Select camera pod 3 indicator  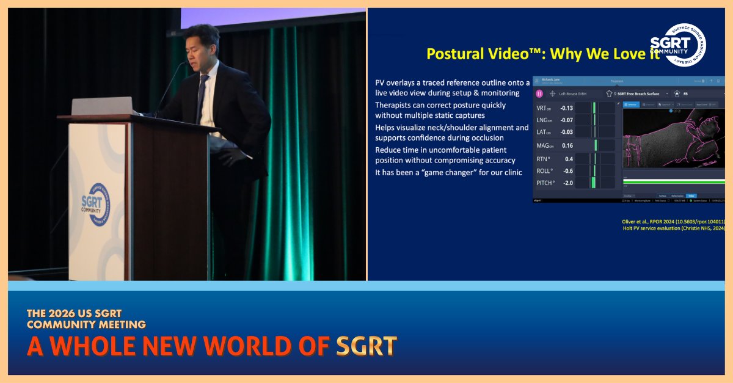point(679,111)
